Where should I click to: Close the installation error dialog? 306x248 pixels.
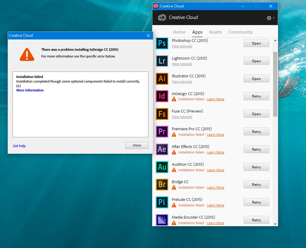tap(148, 35)
